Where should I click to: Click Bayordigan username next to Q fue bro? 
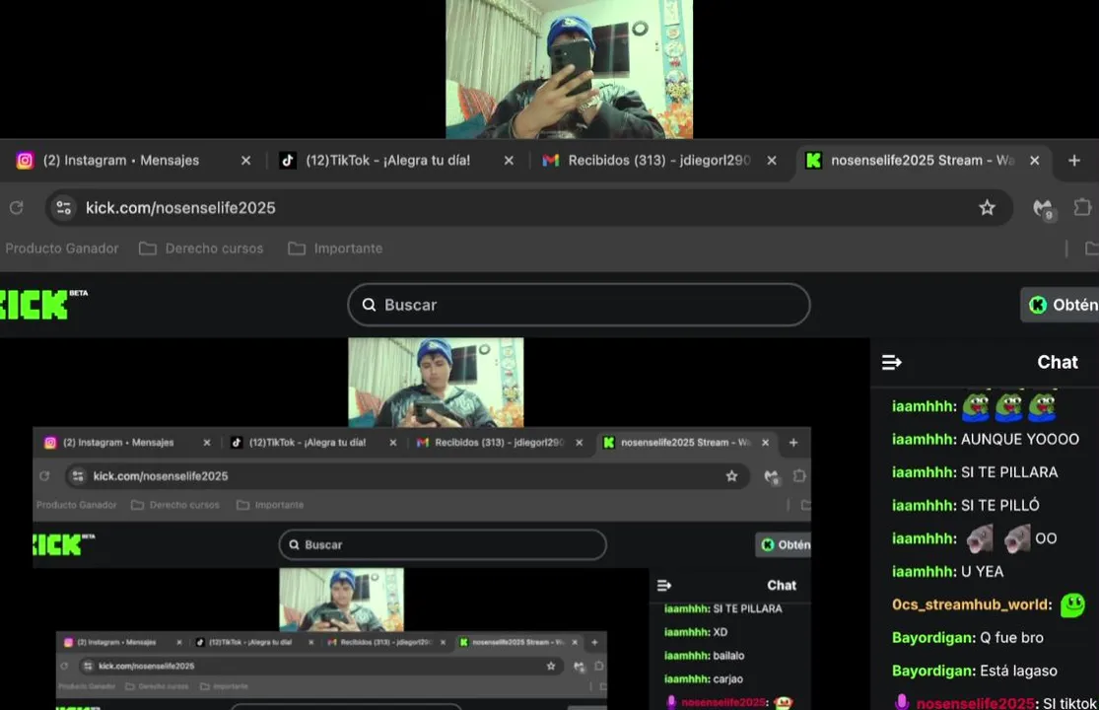pos(933,638)
